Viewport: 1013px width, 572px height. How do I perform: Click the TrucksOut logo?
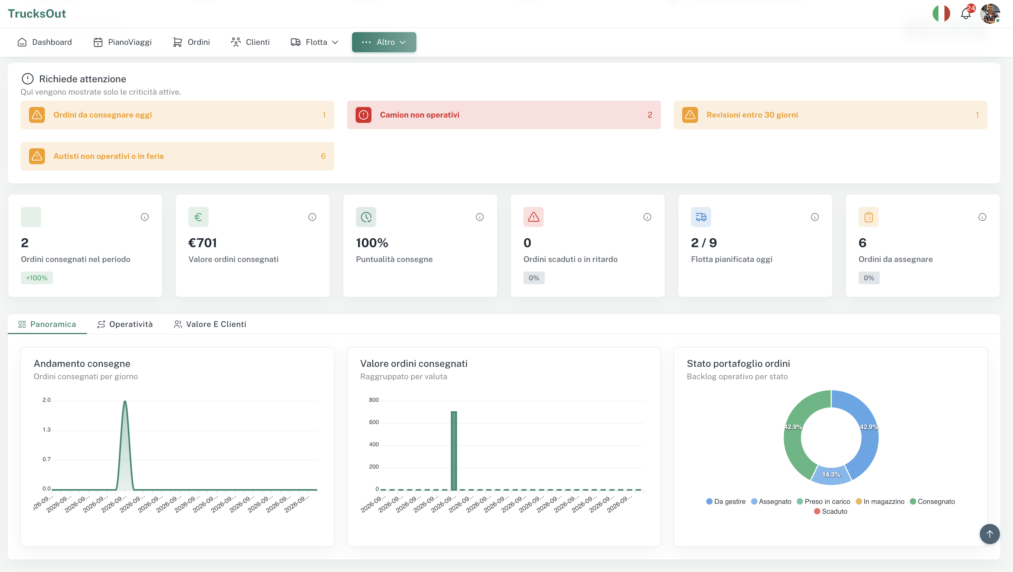36,14
